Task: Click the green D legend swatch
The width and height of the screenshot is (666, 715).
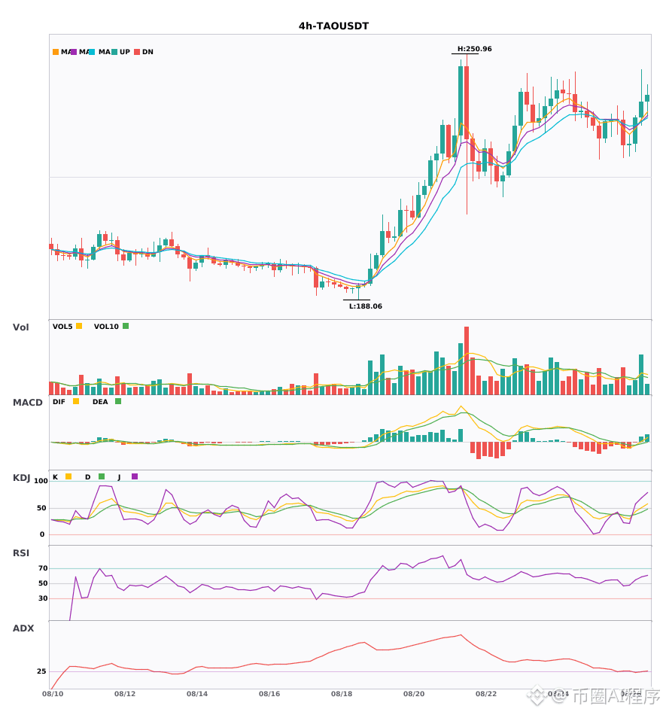Action: click(x=102, y=476)
